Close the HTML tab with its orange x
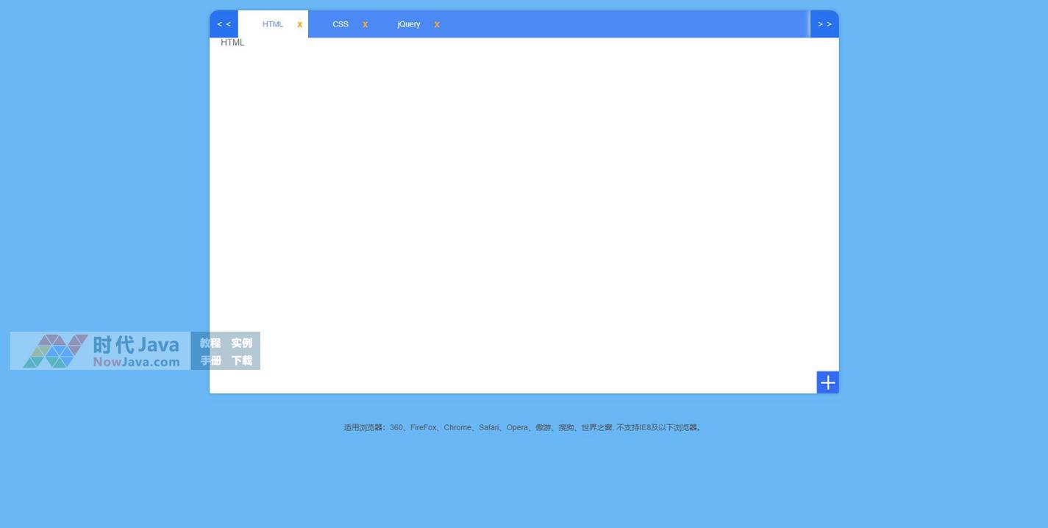This screenshot has width=1048, height=528. [x=299, y=24]
